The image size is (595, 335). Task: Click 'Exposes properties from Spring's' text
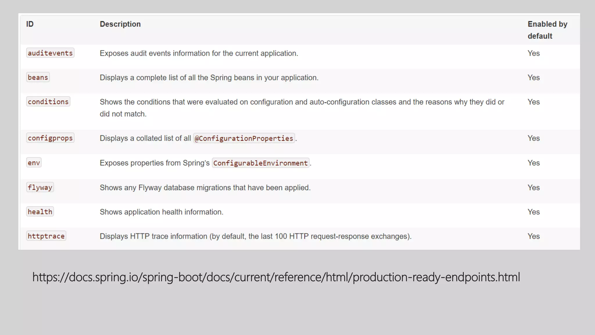coord(155,163)
